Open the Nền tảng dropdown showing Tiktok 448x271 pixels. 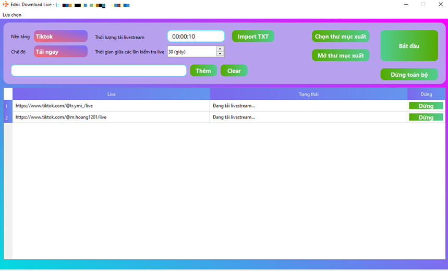[x=60, y=37]
